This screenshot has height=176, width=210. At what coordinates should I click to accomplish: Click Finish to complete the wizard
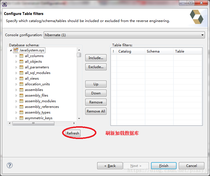pos(164,166)
